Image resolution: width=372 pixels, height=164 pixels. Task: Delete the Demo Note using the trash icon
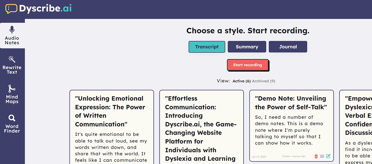coord(316,156)
